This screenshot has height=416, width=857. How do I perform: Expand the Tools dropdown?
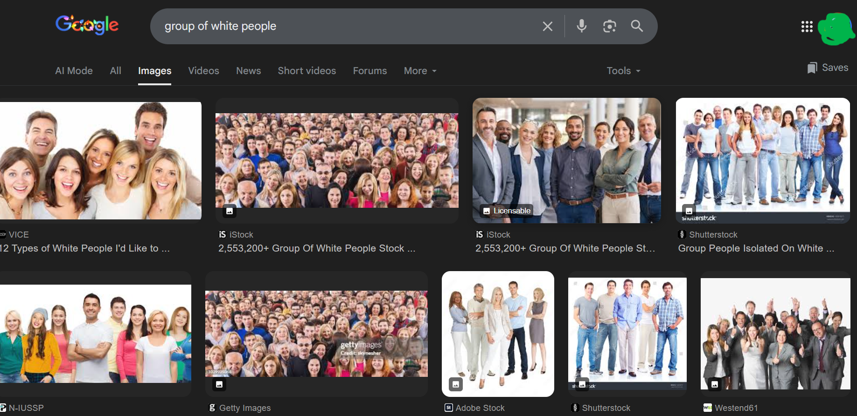pyautogui.click(x=623, y=71)
